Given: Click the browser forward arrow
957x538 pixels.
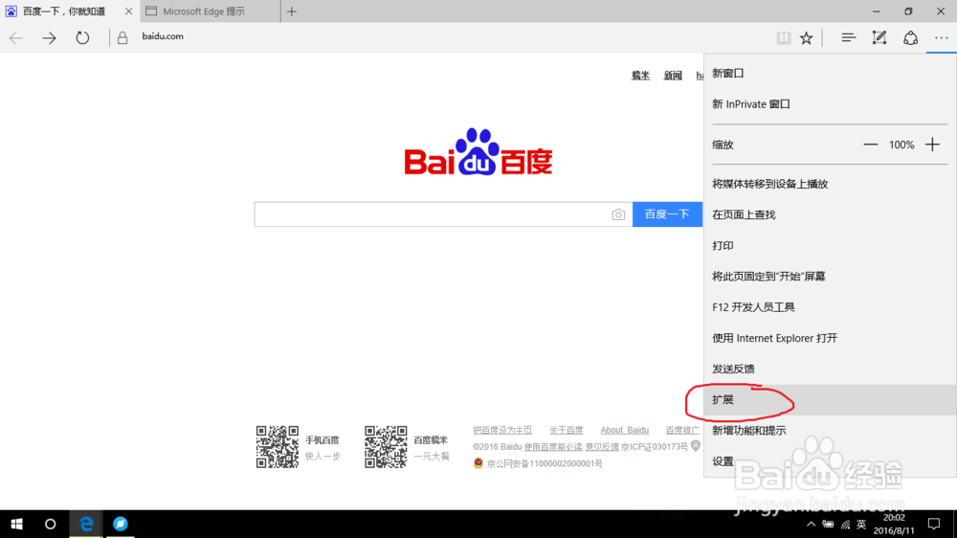Looking at the screenshot, I should (49, 38).
